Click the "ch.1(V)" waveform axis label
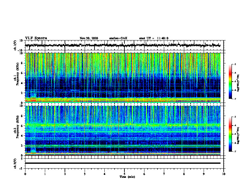This screenshot has width=252, height=195. [x=15, y=45]
